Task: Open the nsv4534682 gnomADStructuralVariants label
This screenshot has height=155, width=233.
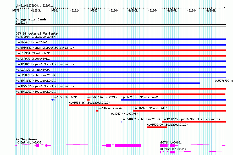Action: [45, 48]
